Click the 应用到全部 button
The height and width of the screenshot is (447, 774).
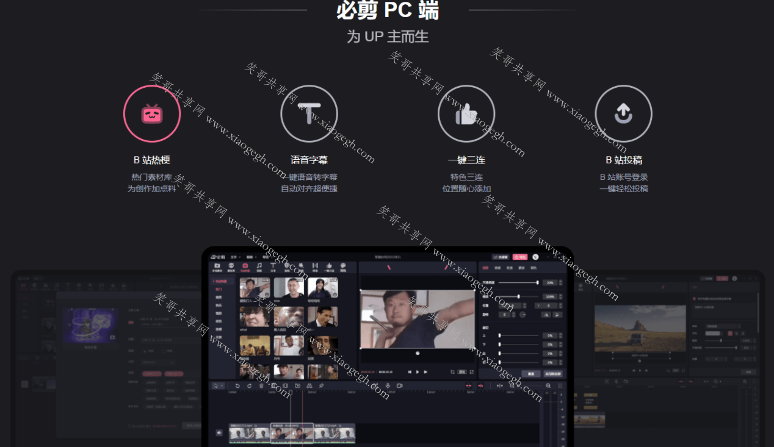[552, 374]
